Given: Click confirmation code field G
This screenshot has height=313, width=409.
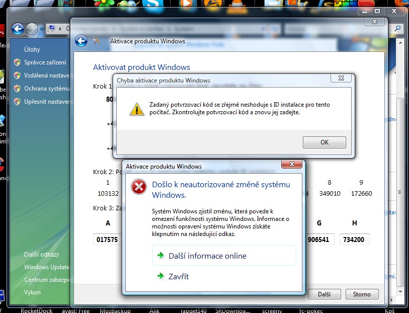Looking at the screenshot, I should 319,240.
